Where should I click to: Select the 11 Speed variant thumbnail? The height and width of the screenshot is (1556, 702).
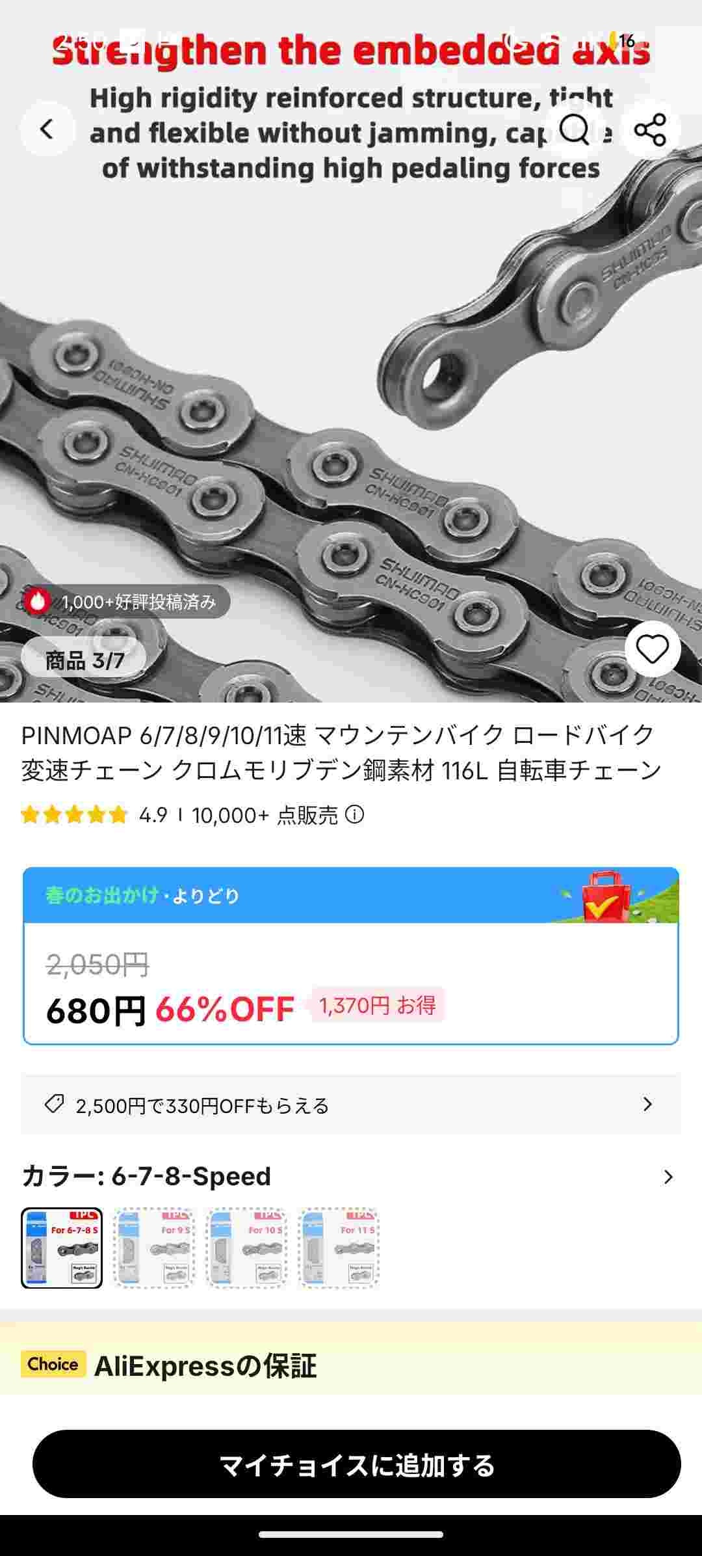[339, 1248]
